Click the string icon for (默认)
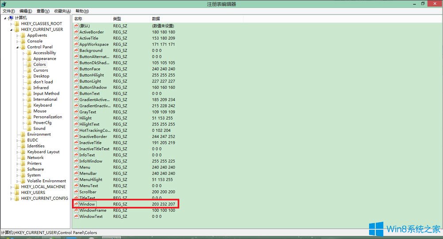 (76, 26)
